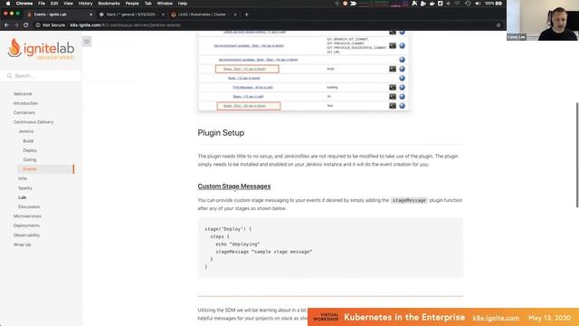Viewport: 579px width, 326px height.
Task: Open Wrap Up in the sidebar
Action: 22,244
